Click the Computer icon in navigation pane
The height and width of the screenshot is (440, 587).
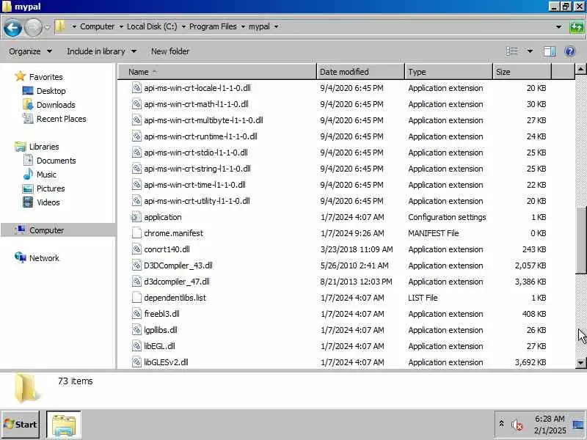tap(21, 230)
